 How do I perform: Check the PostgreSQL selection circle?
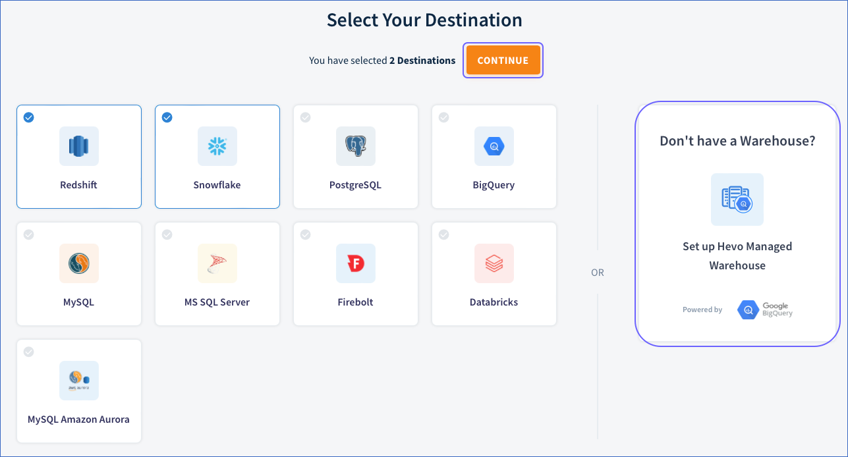305,117
